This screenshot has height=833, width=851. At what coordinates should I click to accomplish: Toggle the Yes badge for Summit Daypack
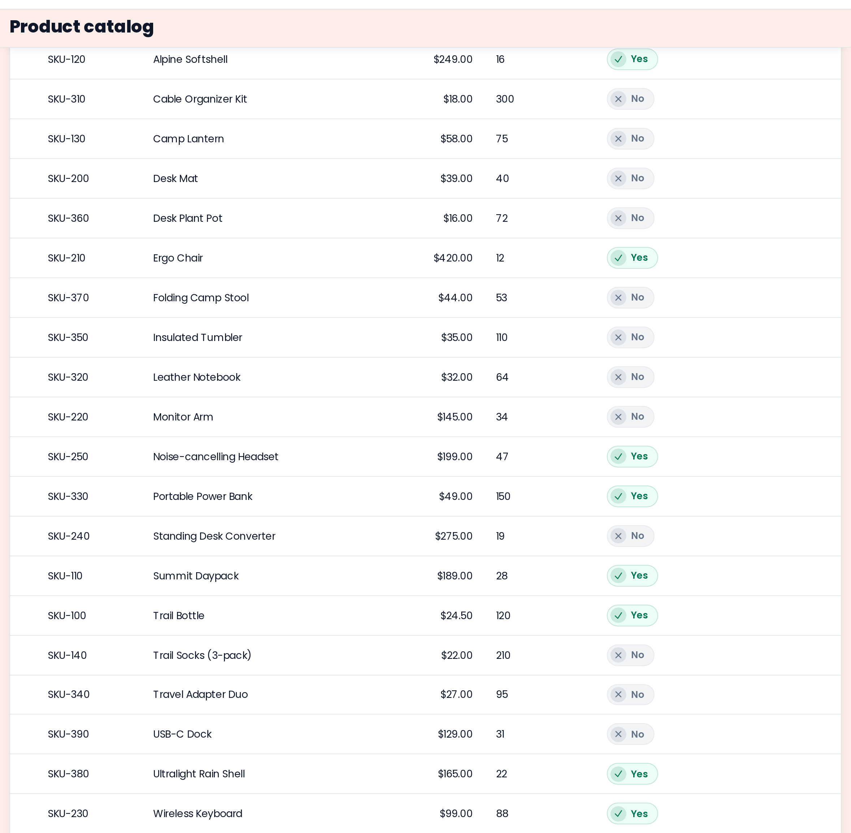pyautogui.click(x=632, y=575)
